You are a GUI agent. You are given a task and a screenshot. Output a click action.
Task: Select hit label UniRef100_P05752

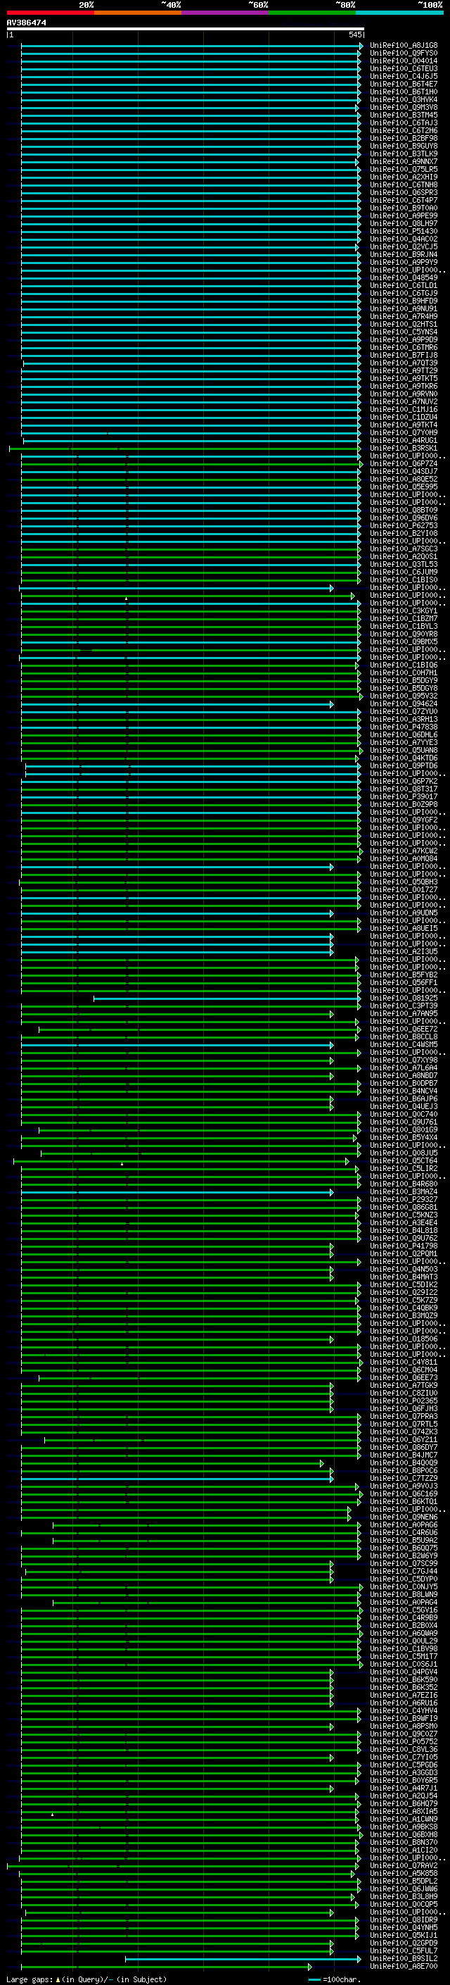[404, 1741]
